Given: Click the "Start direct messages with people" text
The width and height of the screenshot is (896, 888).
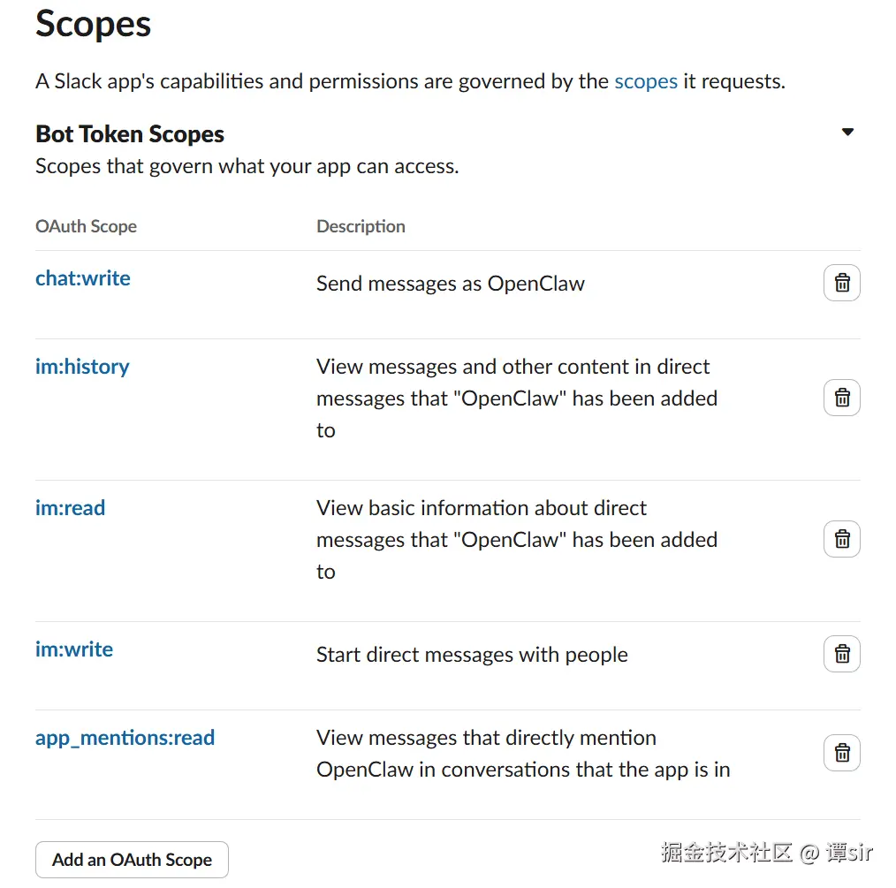Looking at the screenshot, I should click(472, 655).
